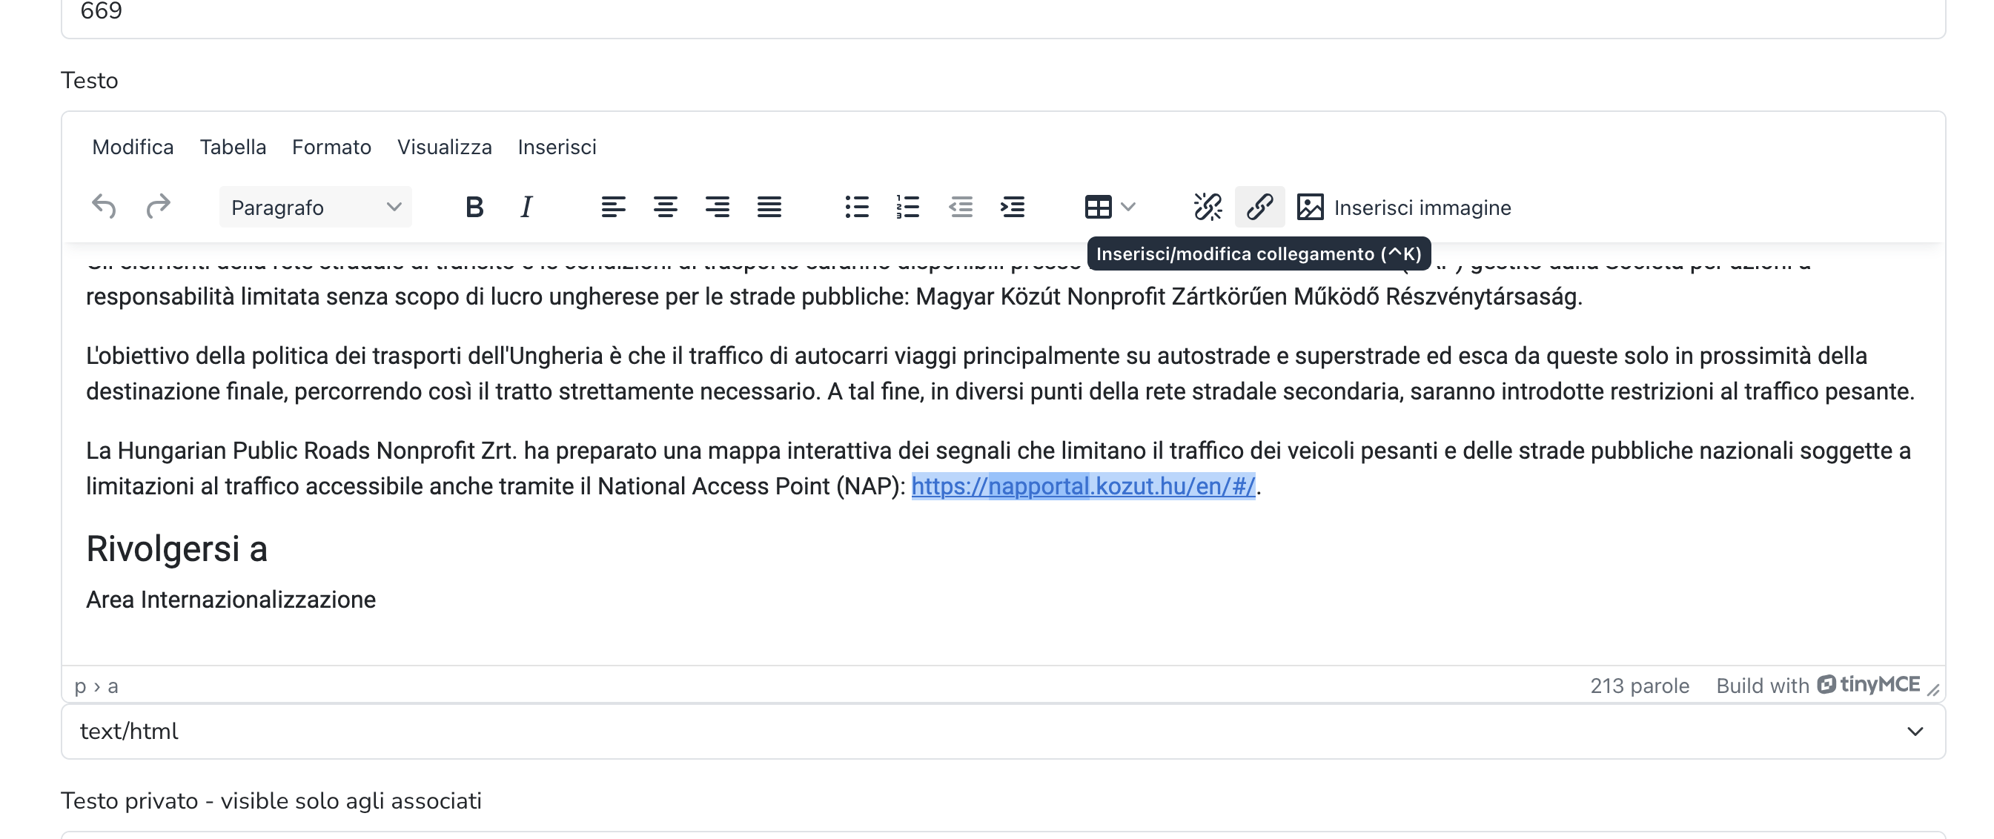
Task: Remove the link with the unlink icon
Action: point(1208,207)
